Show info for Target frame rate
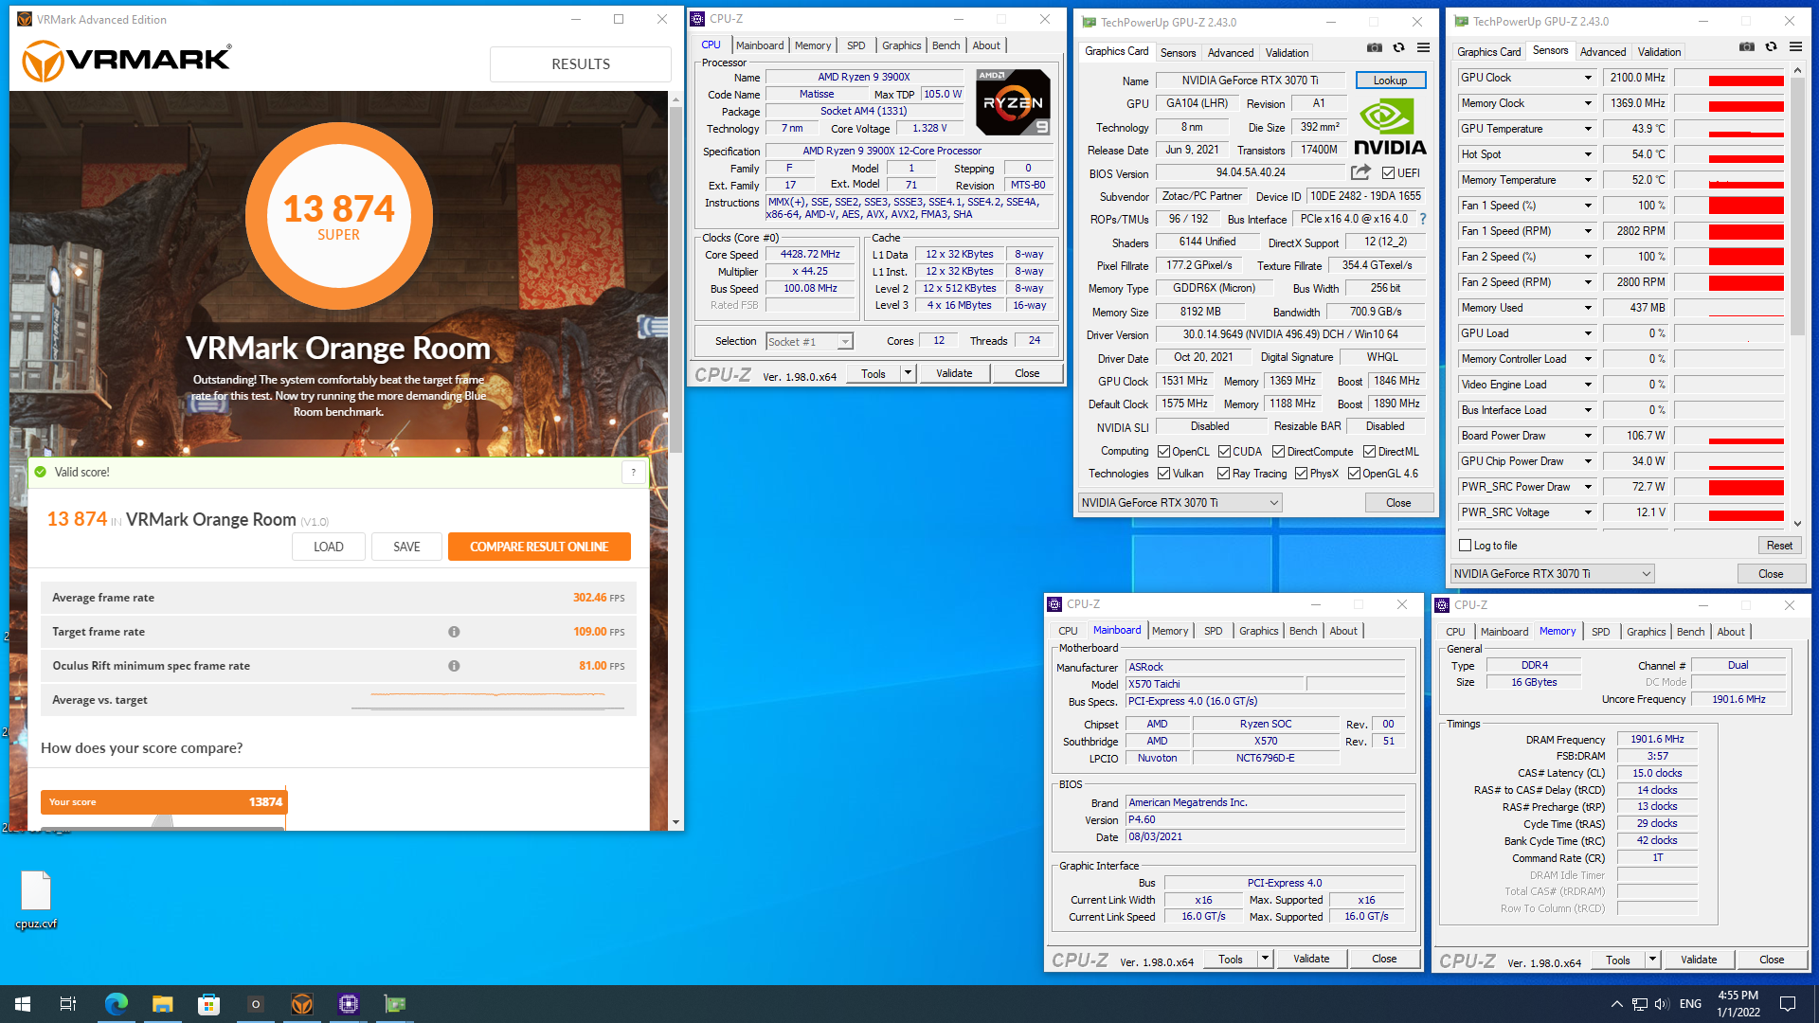 (454, 632)
